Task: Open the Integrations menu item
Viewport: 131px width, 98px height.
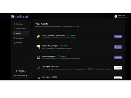Action: (x=21, y=38)
